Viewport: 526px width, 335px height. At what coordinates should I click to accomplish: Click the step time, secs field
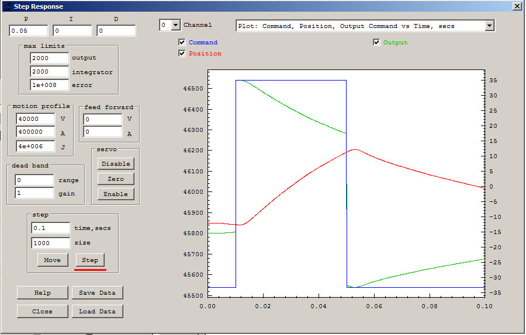tap(51, 228)
